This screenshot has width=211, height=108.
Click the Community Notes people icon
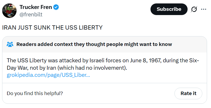pos(10,44)
